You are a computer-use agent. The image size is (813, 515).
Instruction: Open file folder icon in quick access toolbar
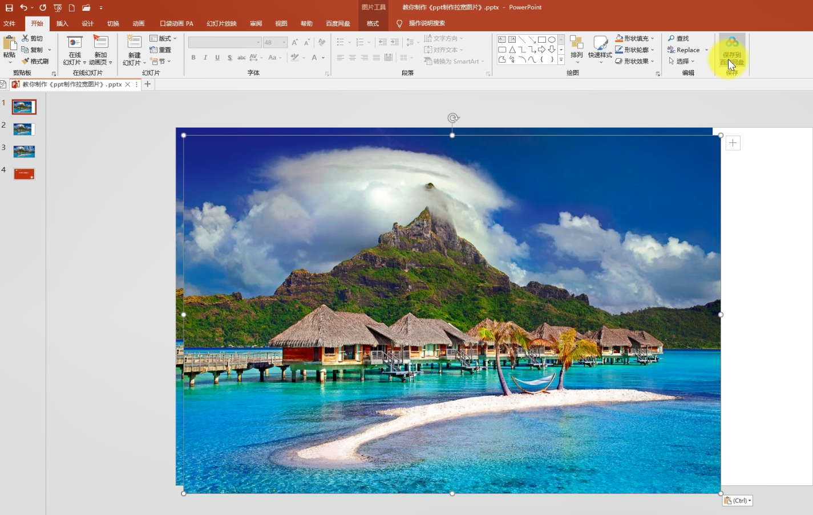[86, 7]
